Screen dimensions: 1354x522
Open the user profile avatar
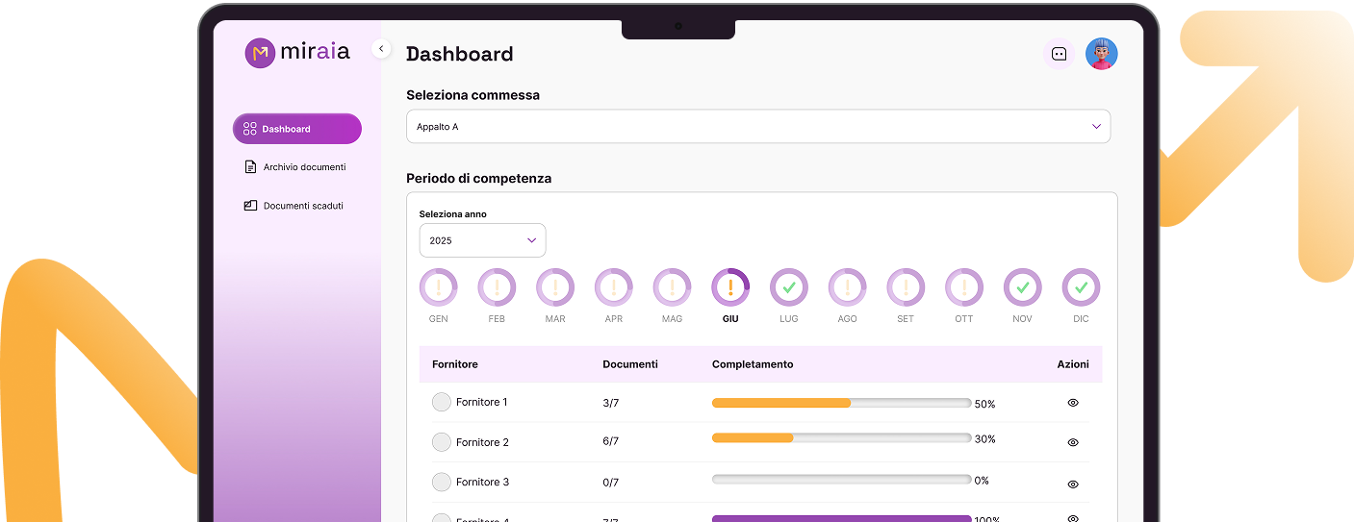click(1101, 54)
